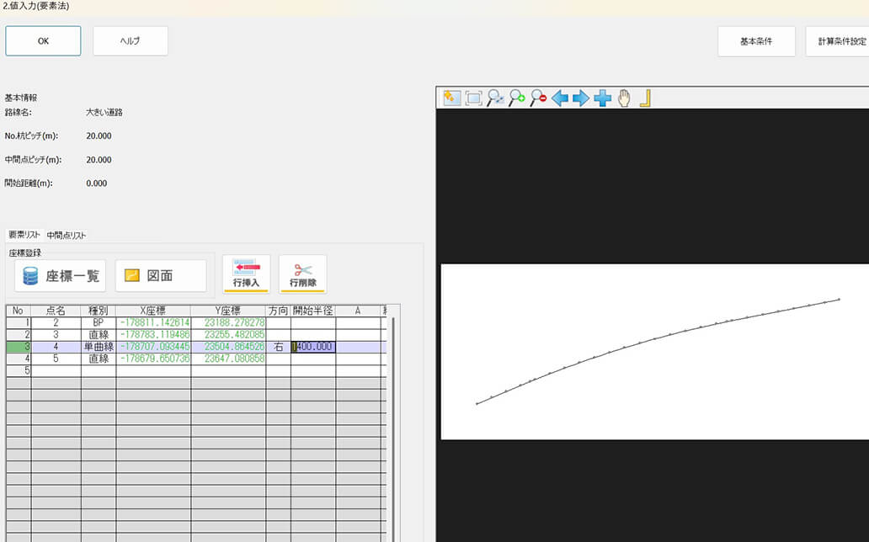Click the 開始半径 field showing 400.000
Screen dimensions: 869x542
(314, 347)
